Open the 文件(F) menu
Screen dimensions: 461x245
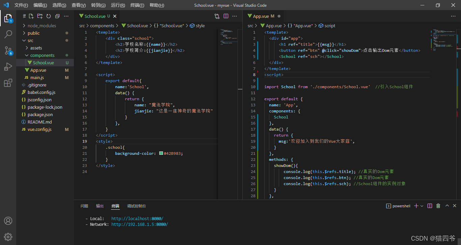click(x=21, y=5)
